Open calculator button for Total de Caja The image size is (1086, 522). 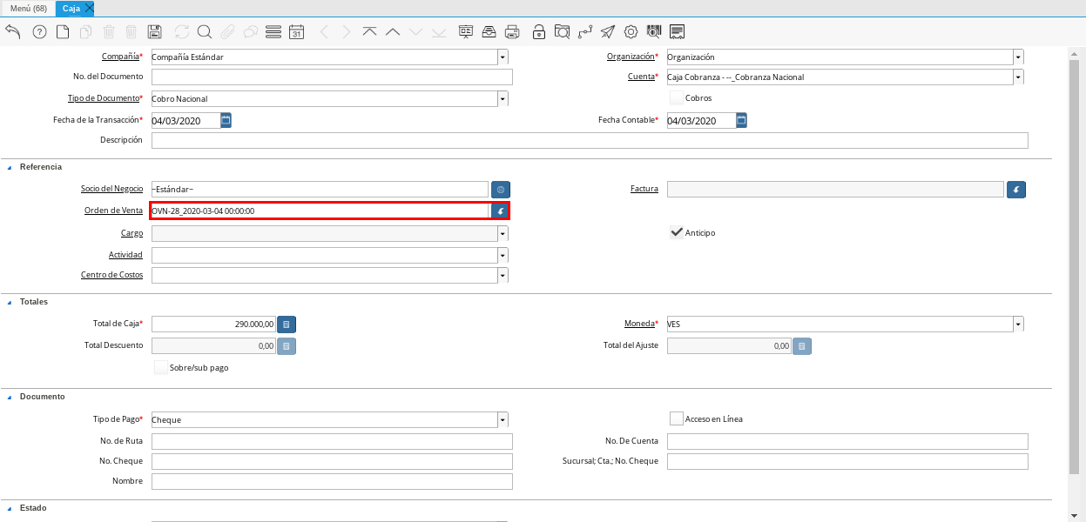(287, 324)
